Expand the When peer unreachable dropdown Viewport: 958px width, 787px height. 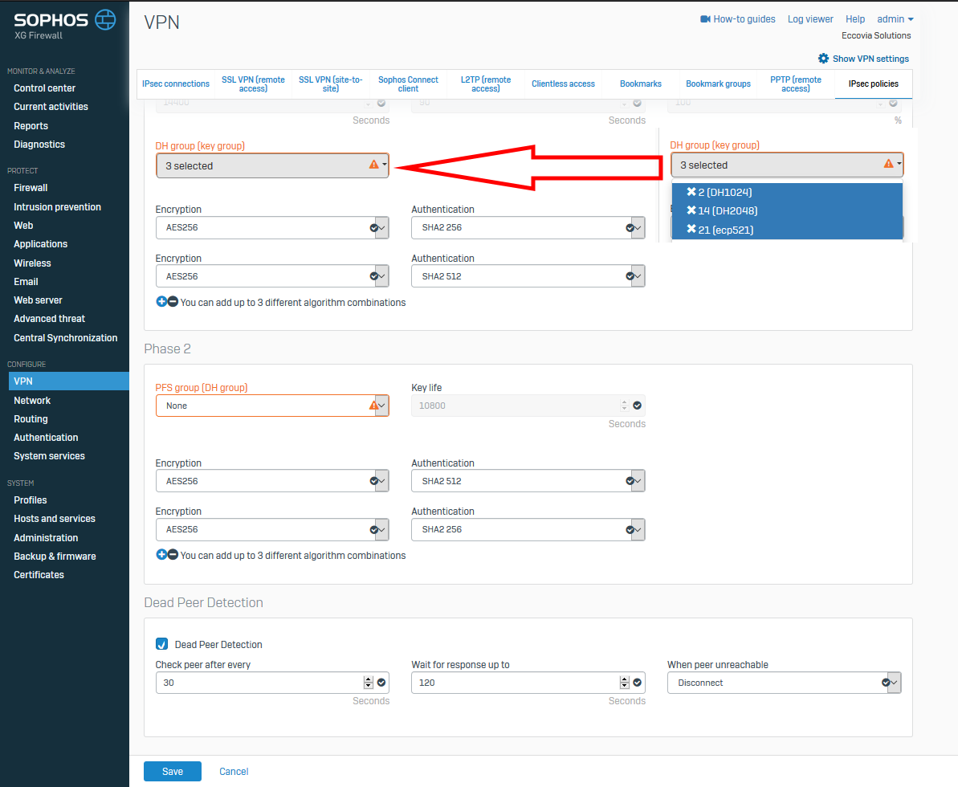pyautogui.click(x=783, y=683)
